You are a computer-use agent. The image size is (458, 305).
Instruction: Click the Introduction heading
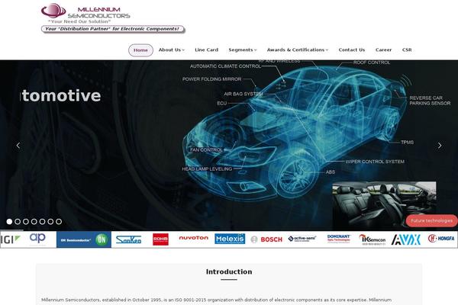[x=229, y=271]
